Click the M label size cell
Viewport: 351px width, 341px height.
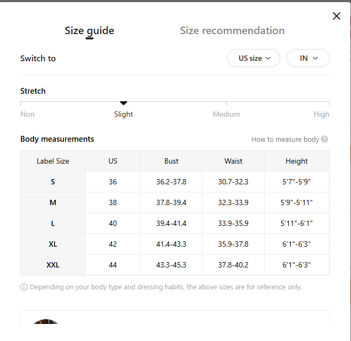[x=53, y=202]
